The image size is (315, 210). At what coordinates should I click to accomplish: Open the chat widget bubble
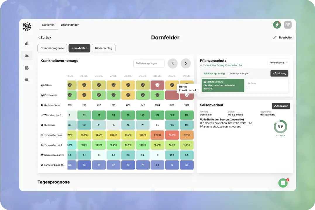point(283,183)
